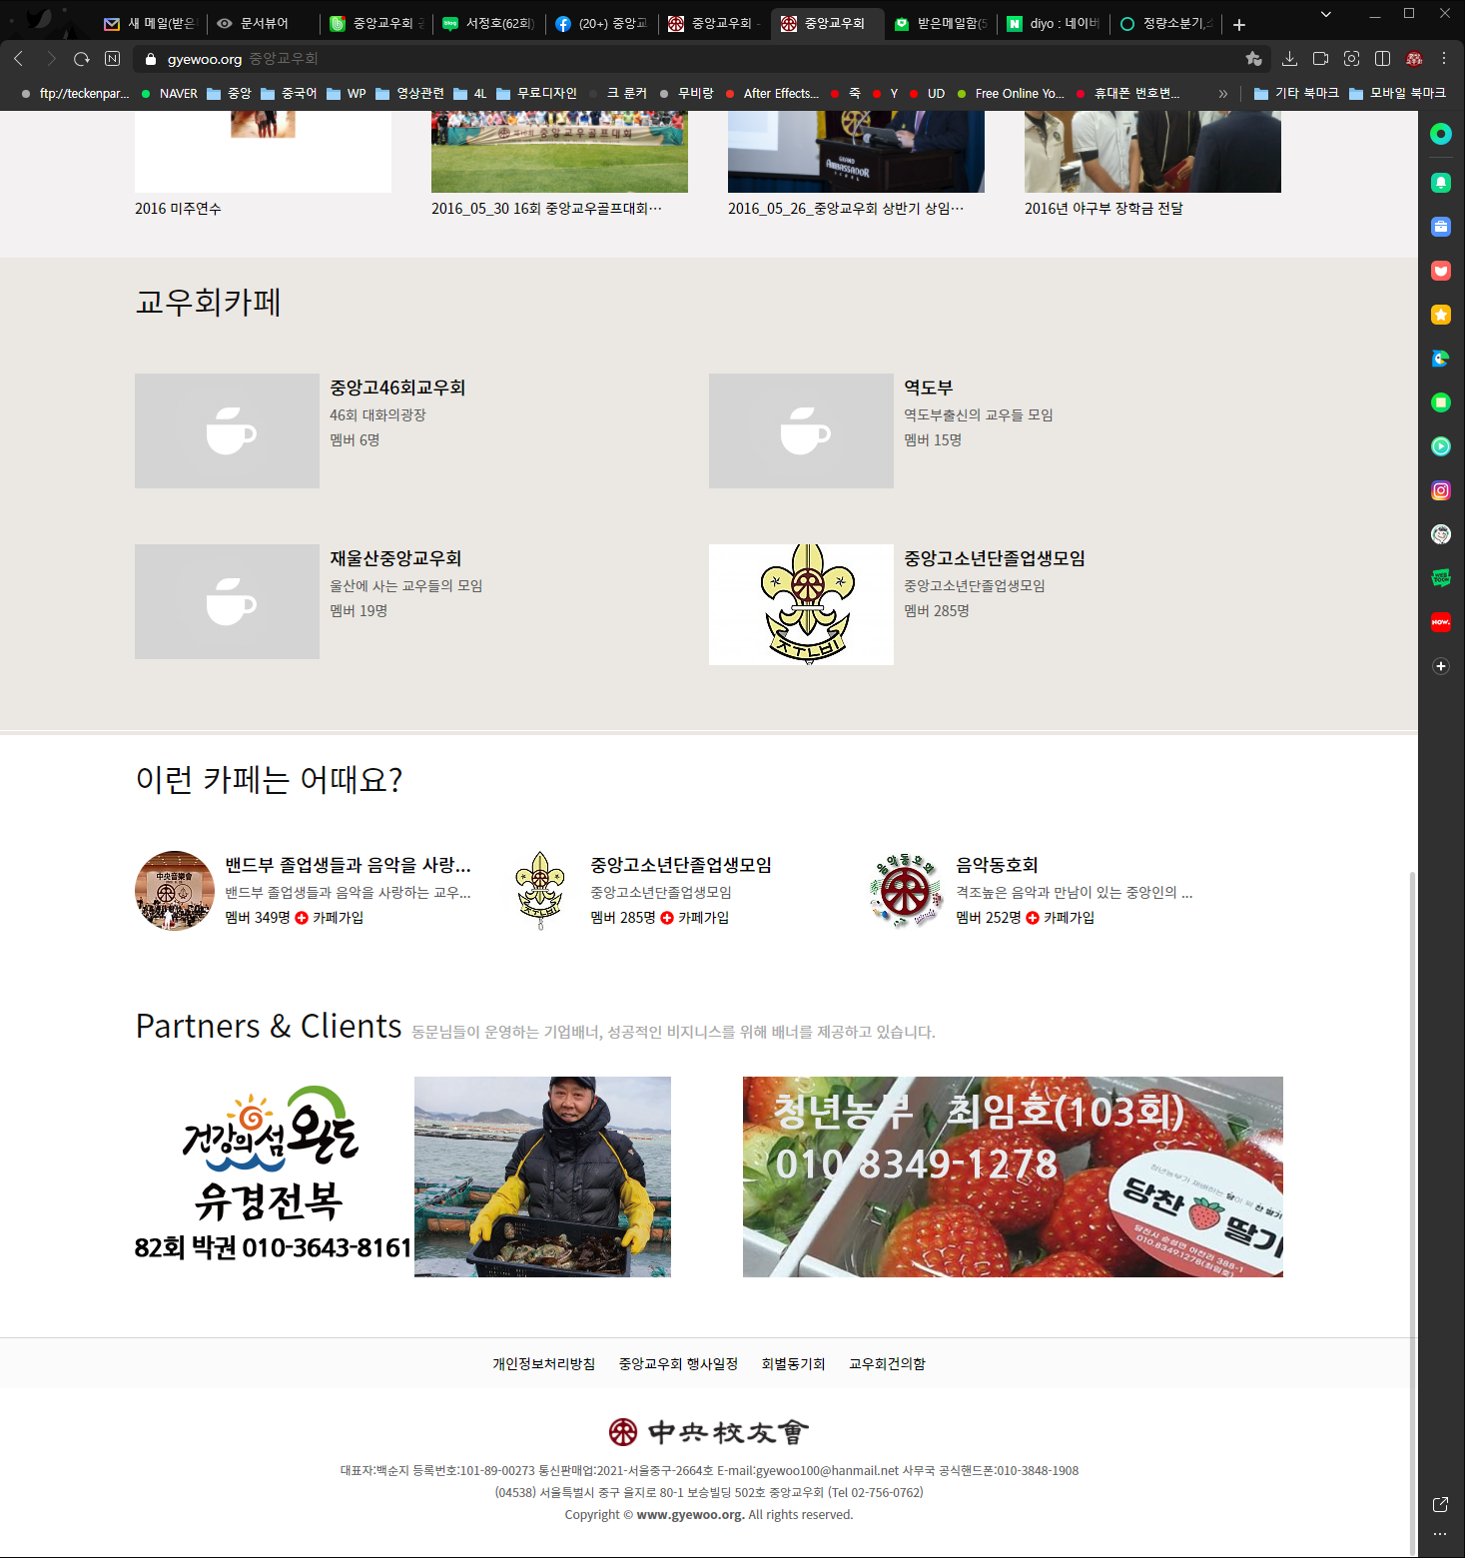Switch to the Facebook (20+) tab
The image size is (1465, 1558).
tap(600, 24)
